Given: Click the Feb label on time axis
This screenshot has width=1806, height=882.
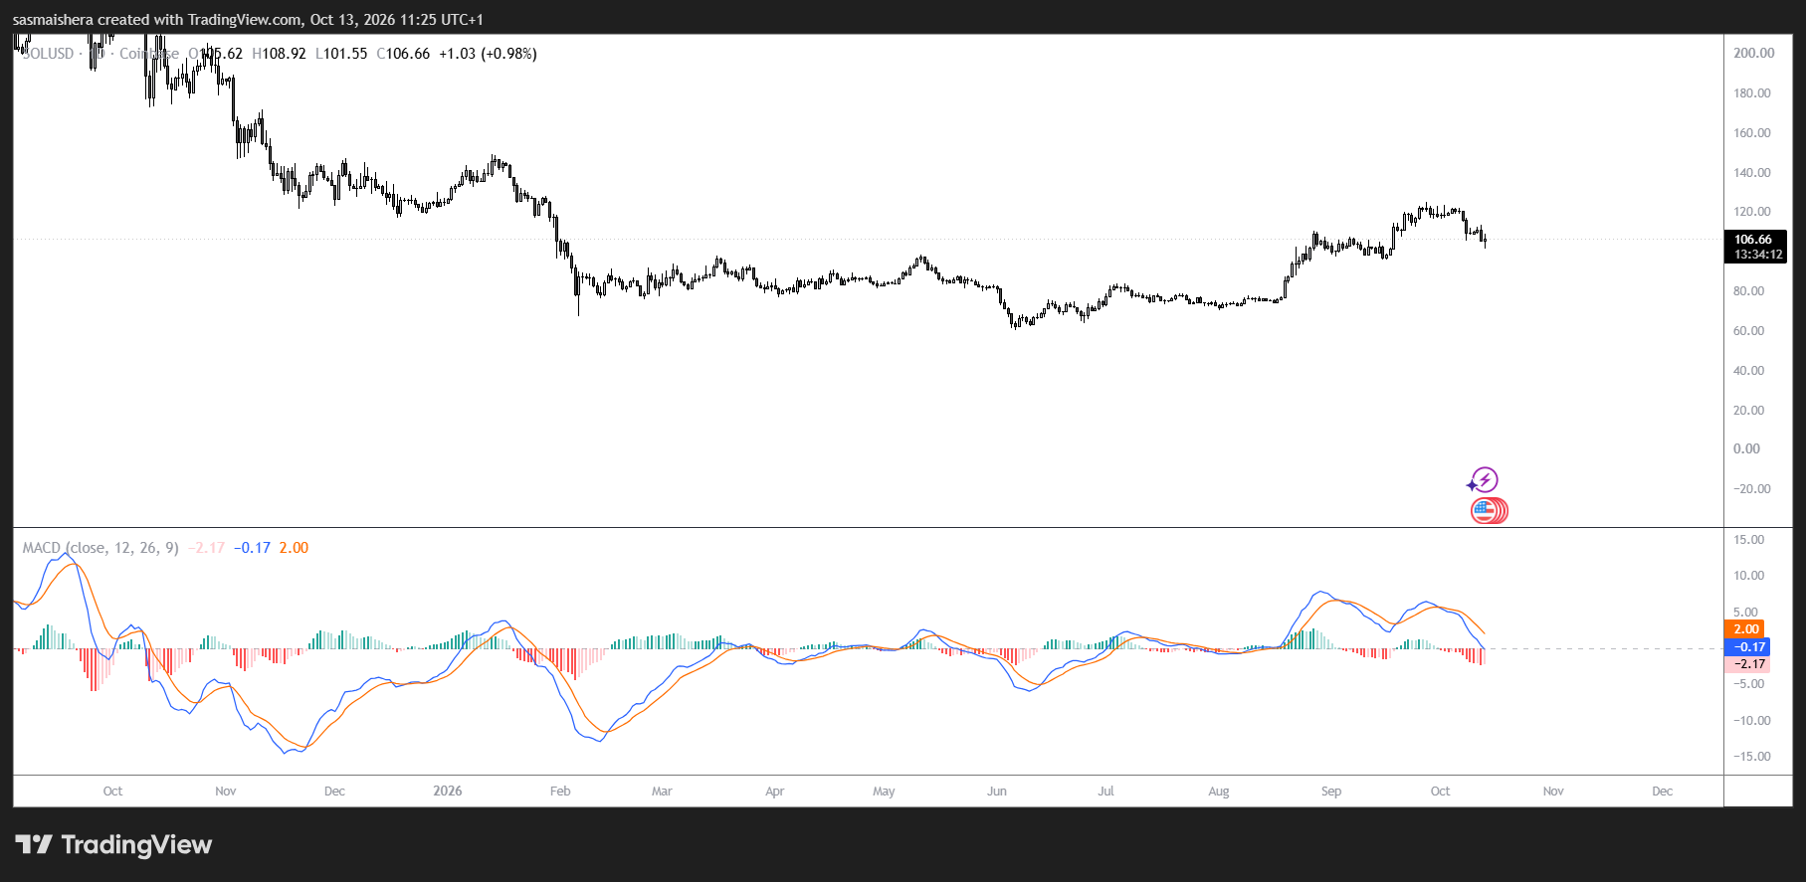Looking at the screenshot, I should tap(560, 792).
